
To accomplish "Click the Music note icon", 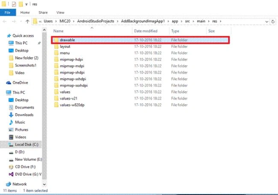I will coord(11,122).
